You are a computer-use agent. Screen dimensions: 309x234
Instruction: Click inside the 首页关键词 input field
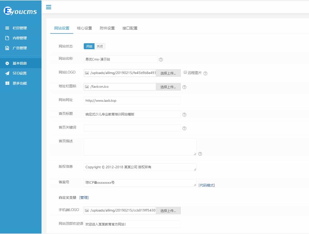pyautogui.click(x=132, y=128)
